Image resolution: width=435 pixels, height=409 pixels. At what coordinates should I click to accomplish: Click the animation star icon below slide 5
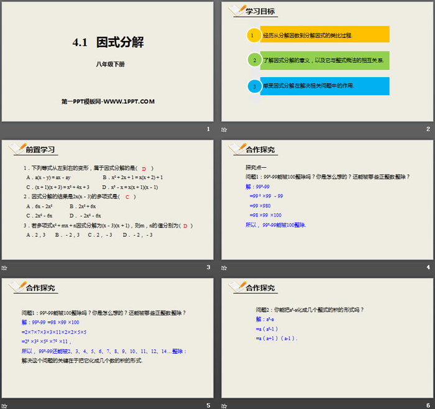click(4, 405)
